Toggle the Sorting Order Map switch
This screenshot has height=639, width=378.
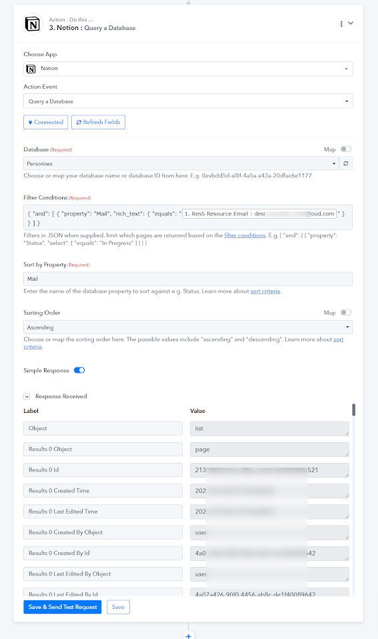346,313
